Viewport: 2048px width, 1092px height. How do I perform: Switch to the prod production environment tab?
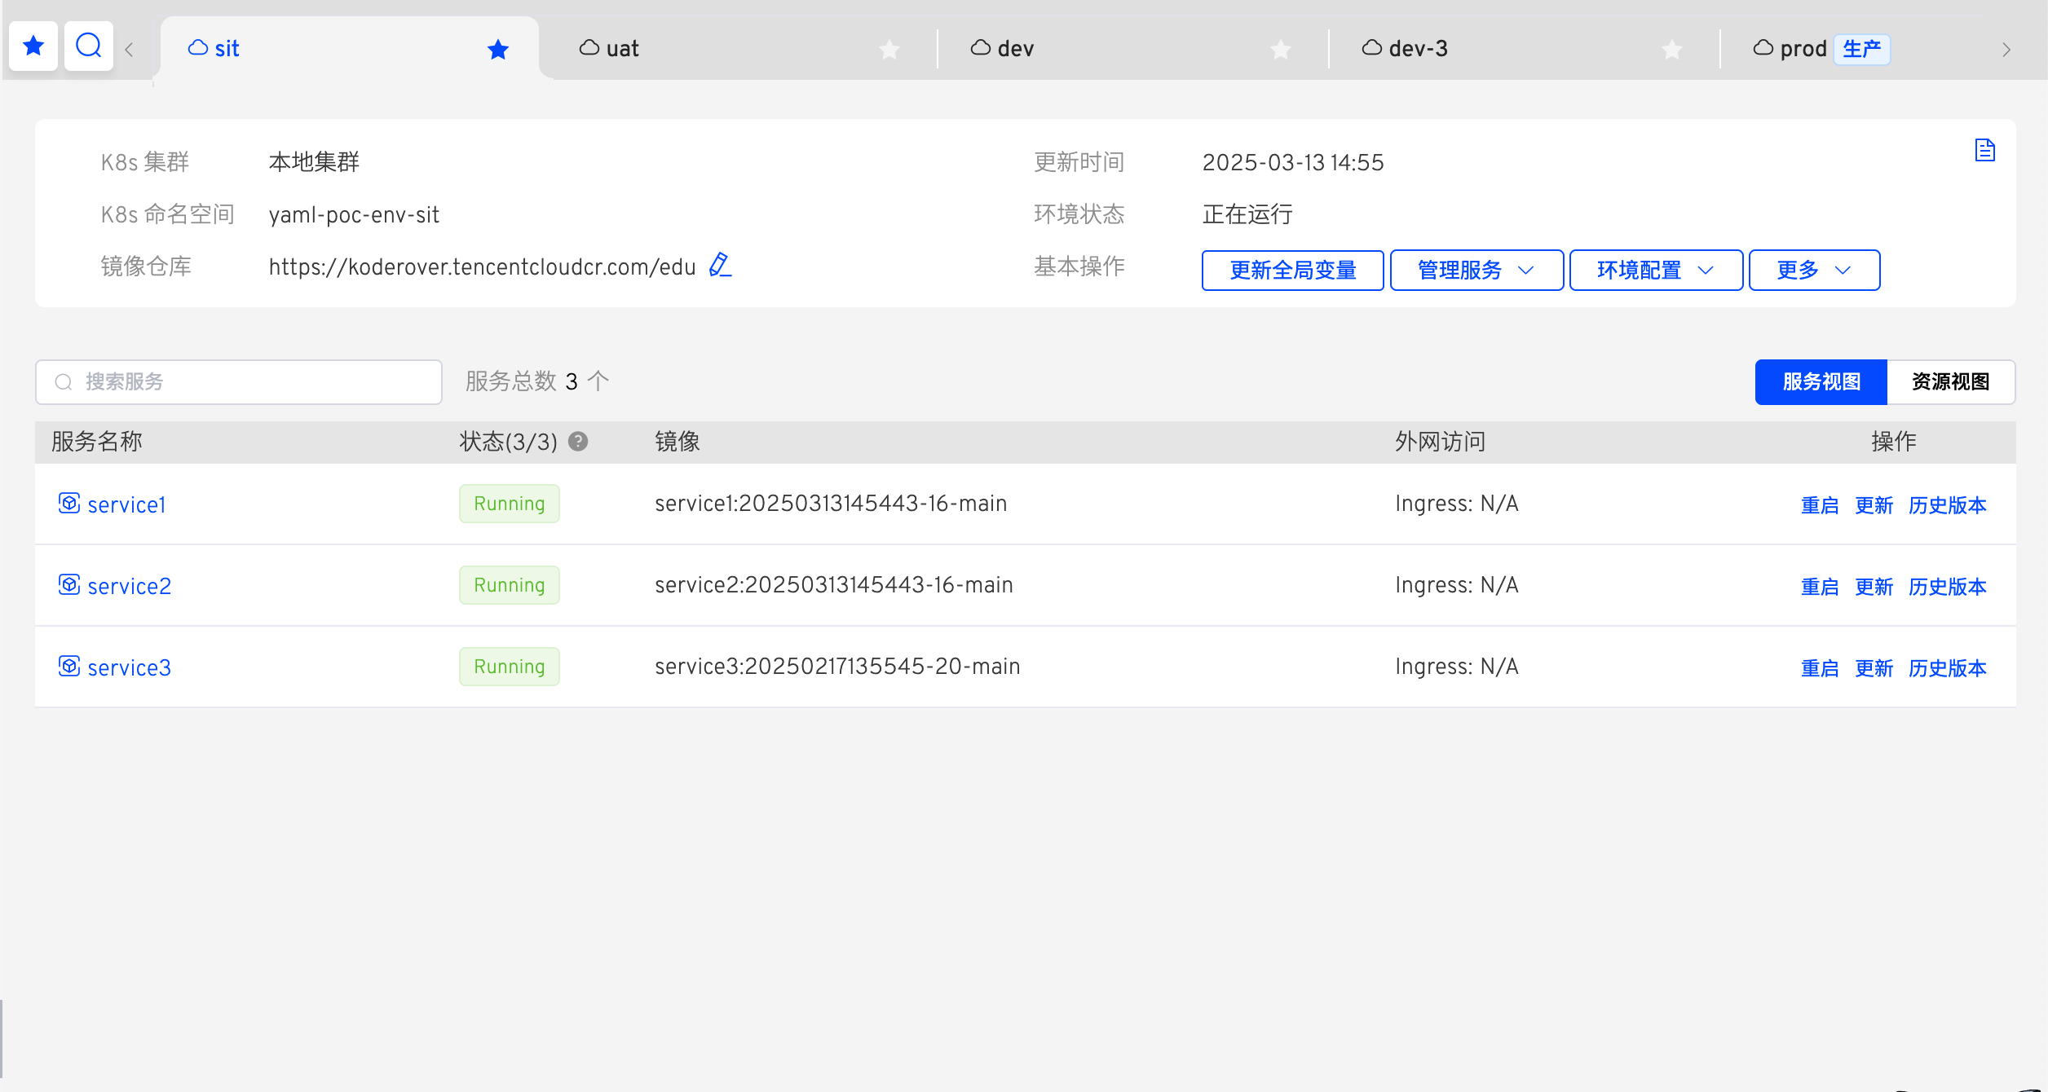click(1802, 48)
